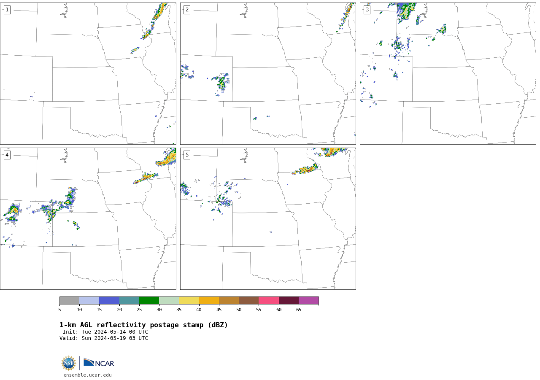Click the panel number label 5
The image size is (540, 380).
coord(187,155)
